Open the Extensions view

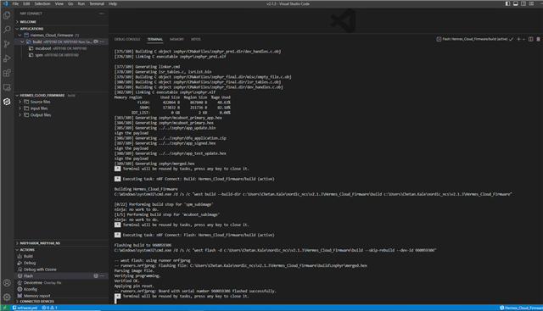7,73
